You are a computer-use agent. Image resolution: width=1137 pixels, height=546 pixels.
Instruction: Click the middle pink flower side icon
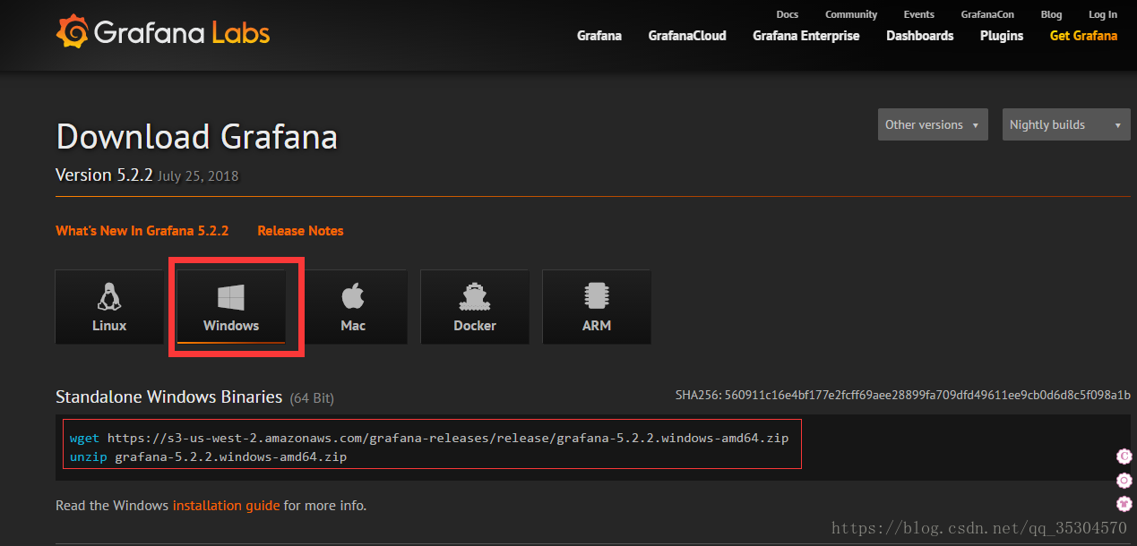(x=1124, y=481)
